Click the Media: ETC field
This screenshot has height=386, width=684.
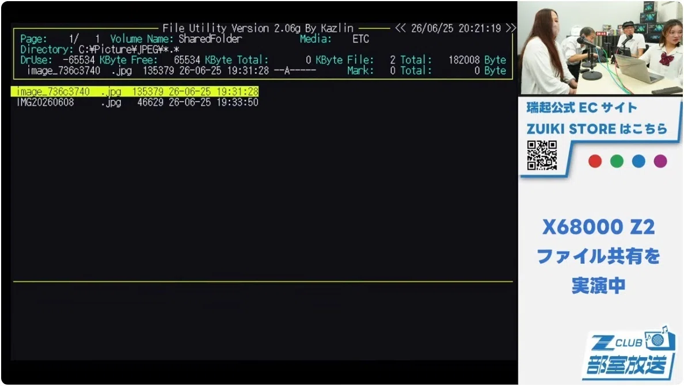point(335,39)
